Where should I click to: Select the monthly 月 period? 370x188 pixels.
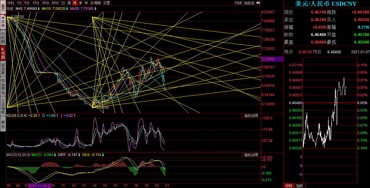75,3
